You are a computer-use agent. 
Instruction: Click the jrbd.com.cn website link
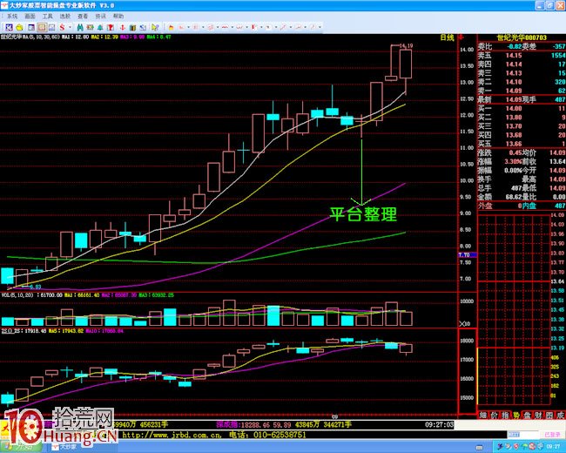[172, 435]
